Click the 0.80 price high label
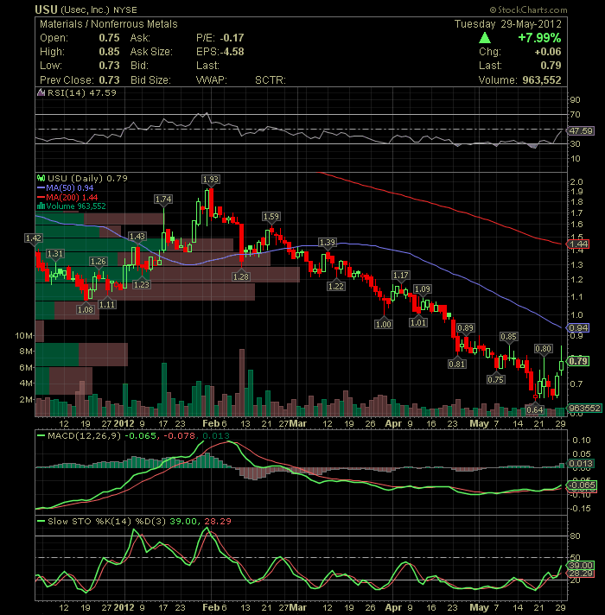Screen dimensions: 605x615 [543, 349]
